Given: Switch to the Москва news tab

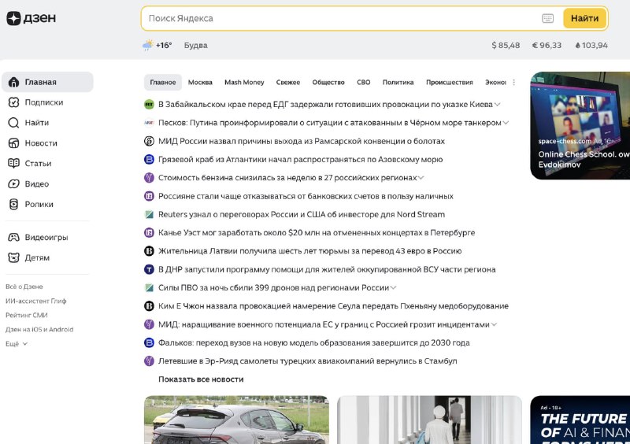Looking at the screenshot, I should (x=200, y=83).
